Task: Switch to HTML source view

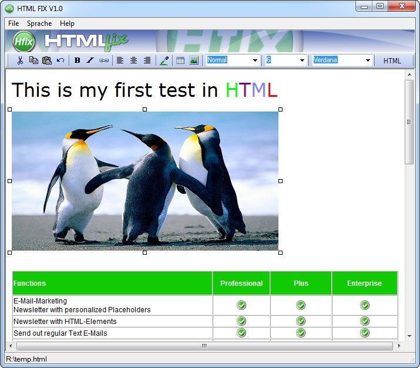Action: coord(392,60)
